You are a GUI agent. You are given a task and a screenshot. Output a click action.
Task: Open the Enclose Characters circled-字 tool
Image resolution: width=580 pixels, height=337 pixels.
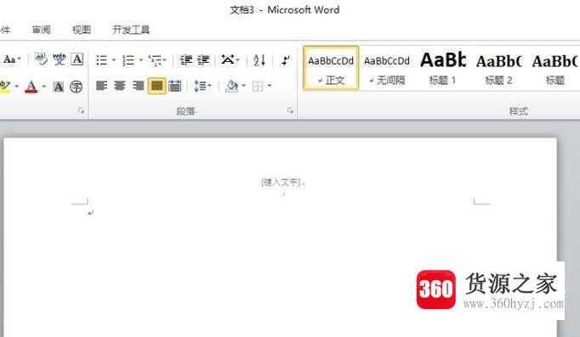point(77,87)
